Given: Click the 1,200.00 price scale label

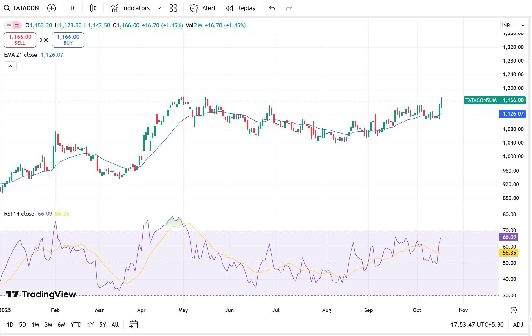Looking at the screenshot, I should click(513, 88).
